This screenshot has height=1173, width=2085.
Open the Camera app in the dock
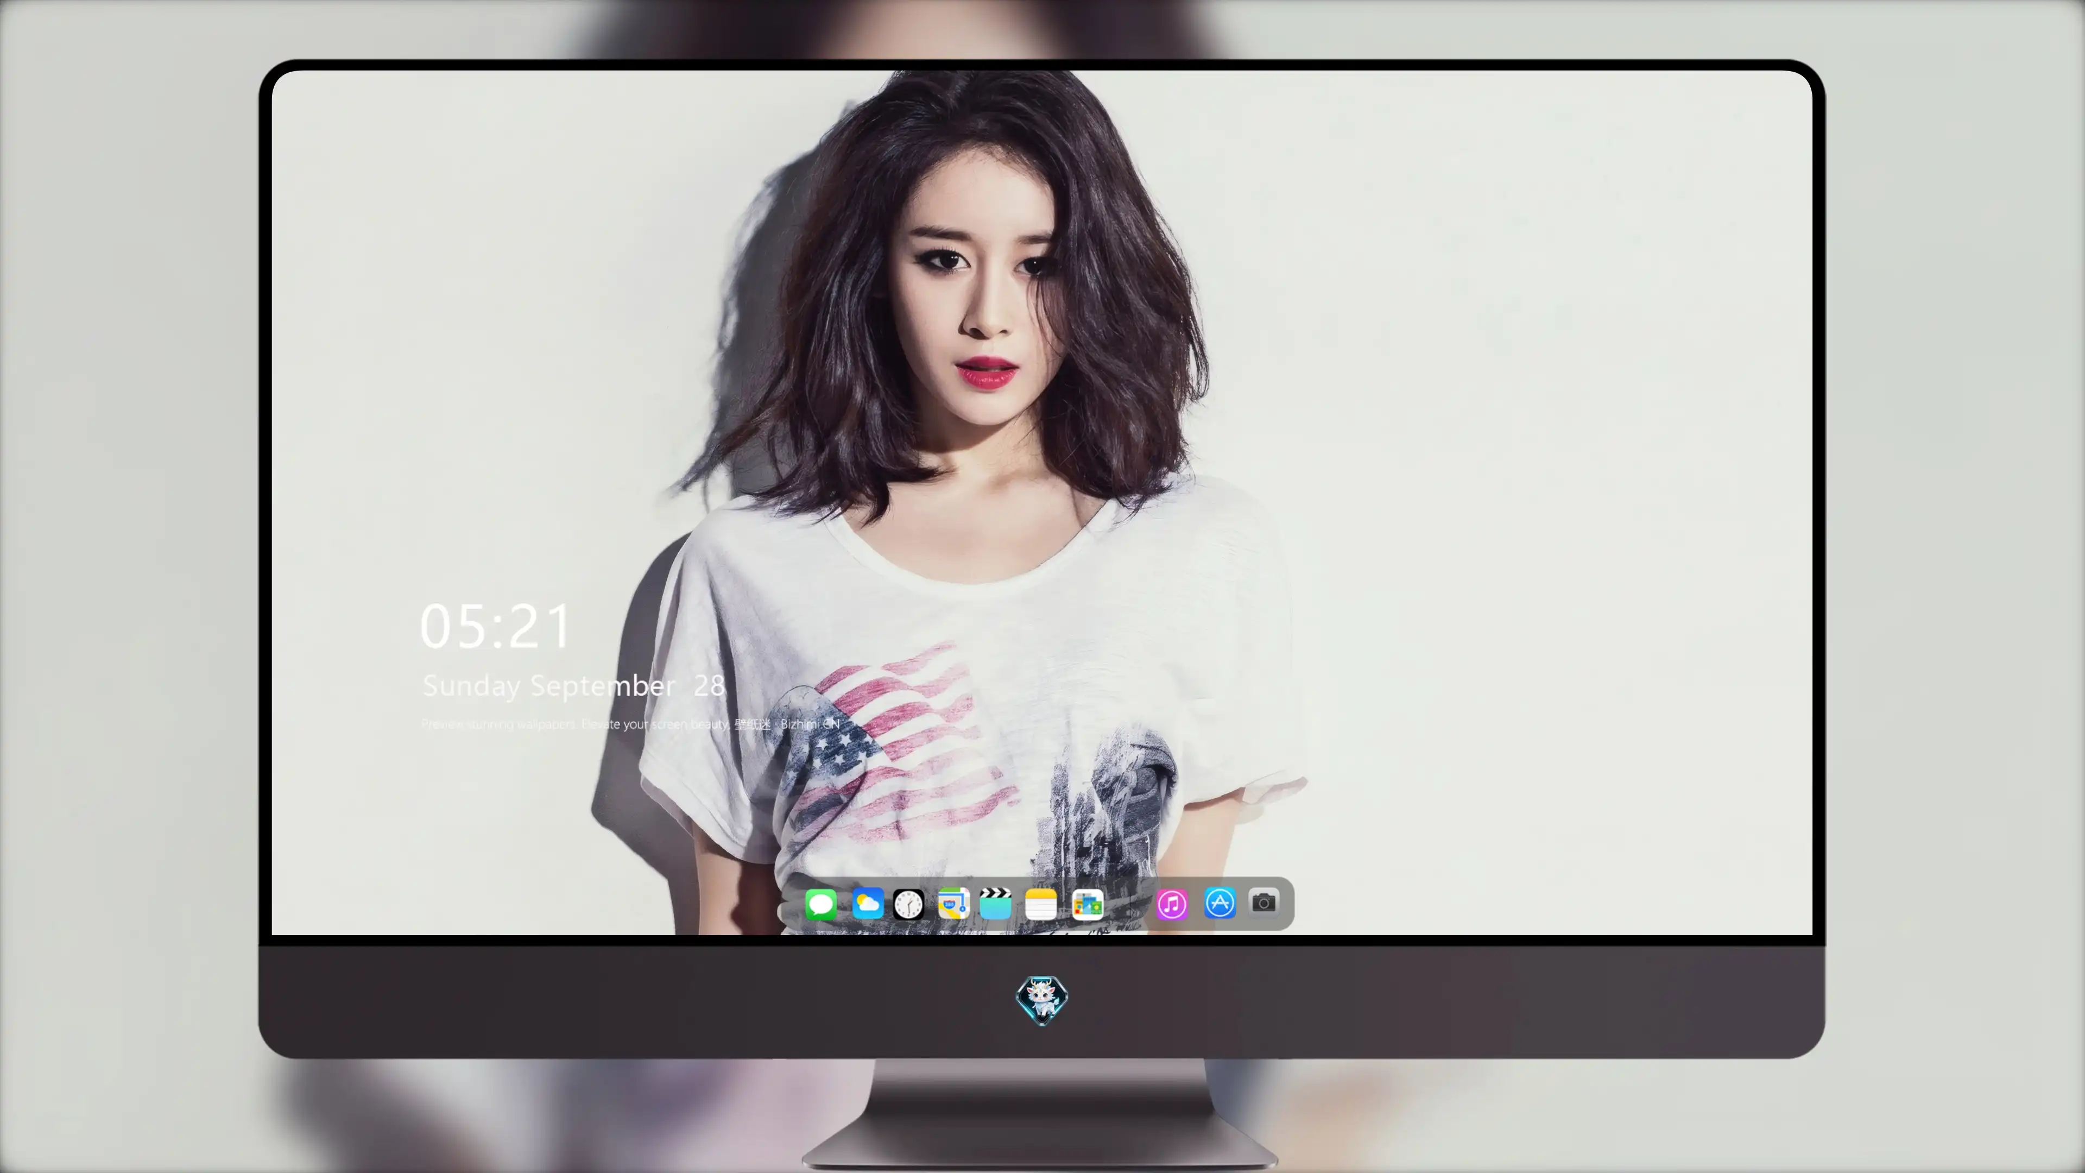pos(1263,902)
